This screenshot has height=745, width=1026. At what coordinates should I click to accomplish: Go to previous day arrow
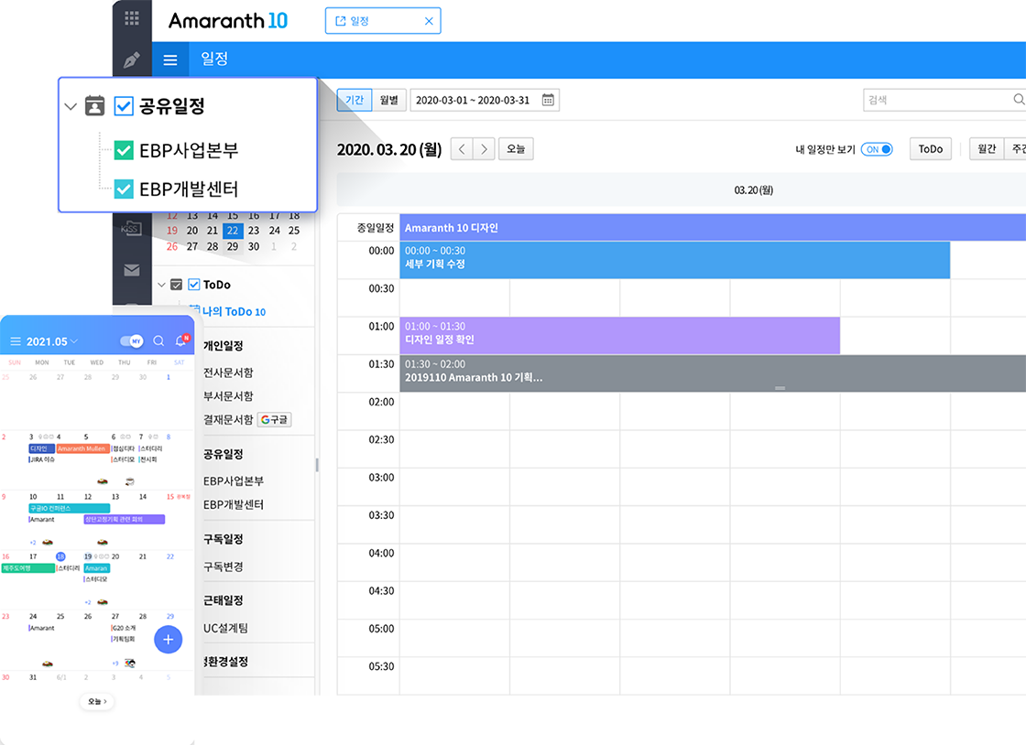coord(462,149)
